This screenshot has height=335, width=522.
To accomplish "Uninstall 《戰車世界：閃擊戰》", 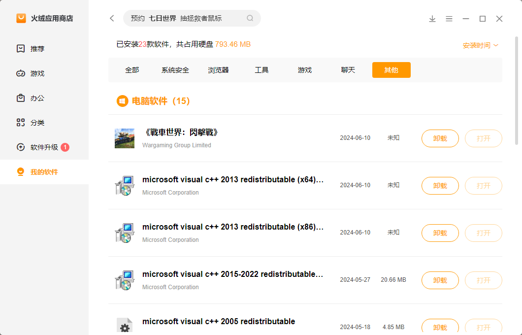I will tap(440, 138).
